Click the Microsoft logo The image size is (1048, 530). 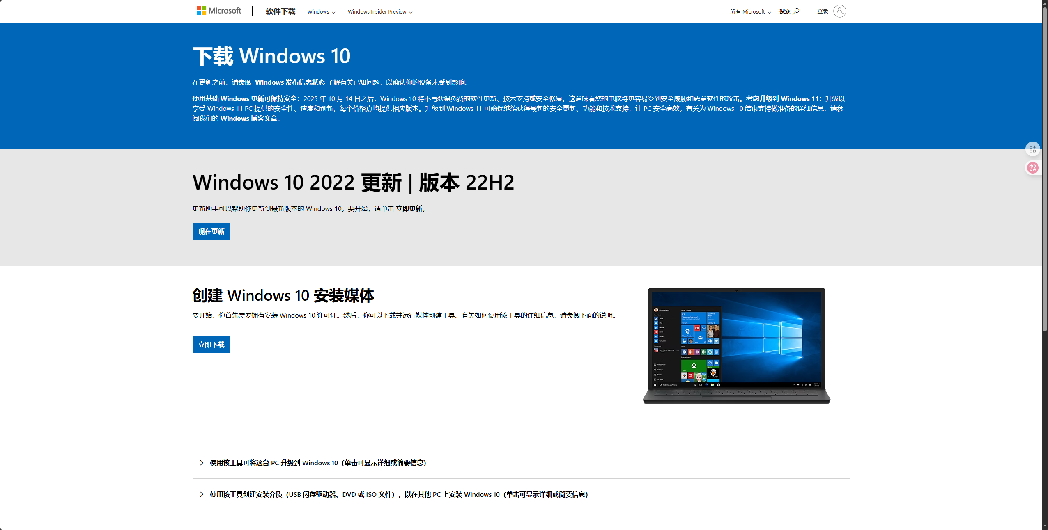pos(218,11)
